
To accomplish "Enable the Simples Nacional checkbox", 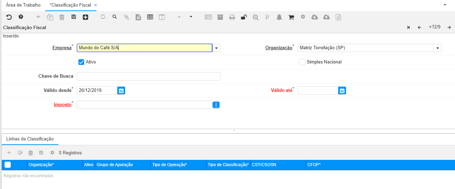I will [x=302, y=62].
